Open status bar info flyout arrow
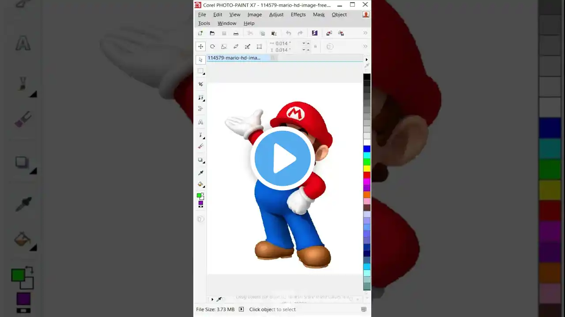This screenshot has height=317, width=565. pos(241,310)
